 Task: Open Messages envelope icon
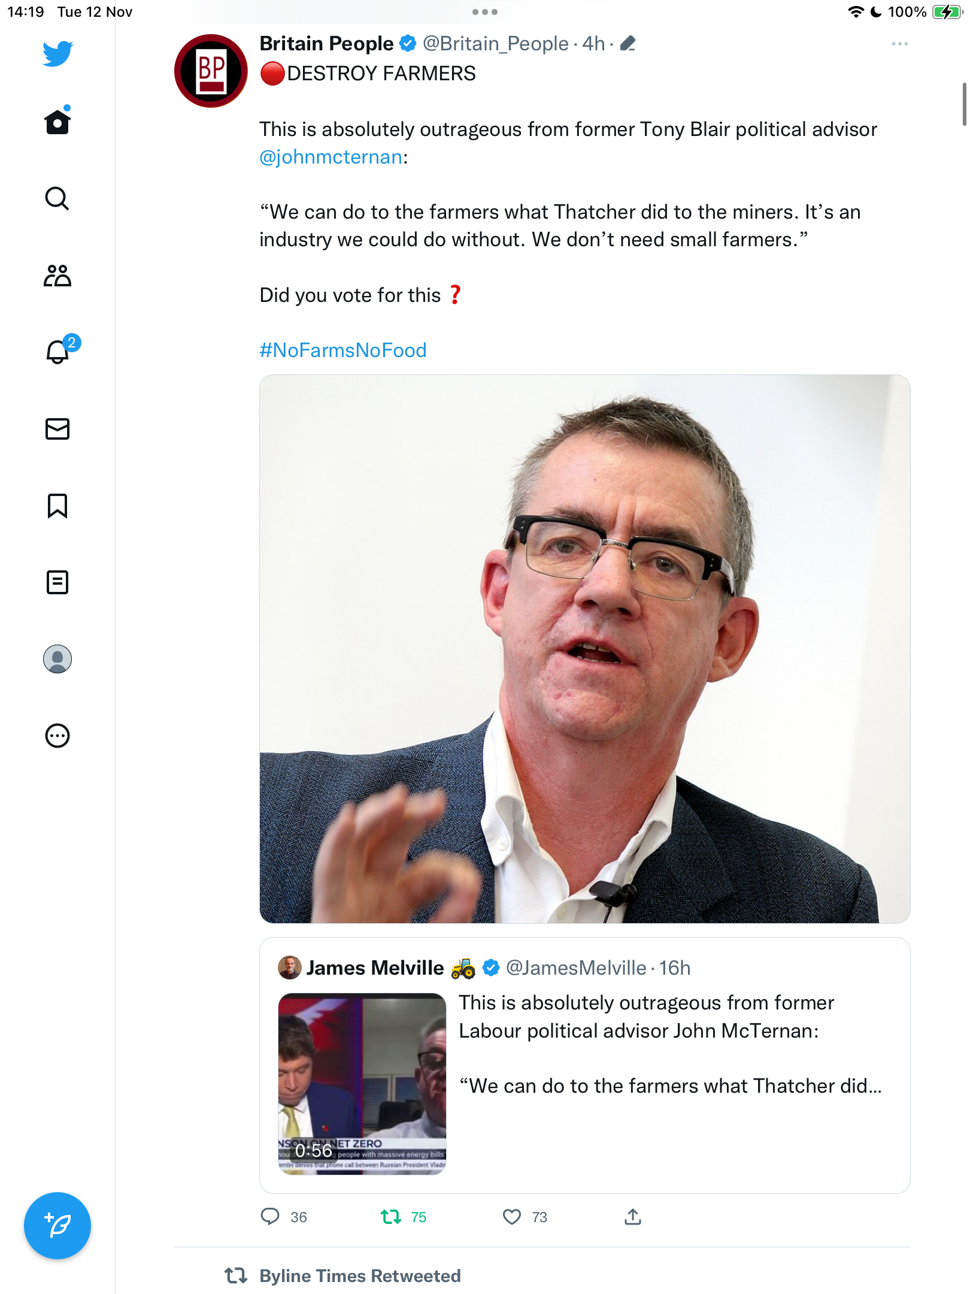click(x=57, y=429)
